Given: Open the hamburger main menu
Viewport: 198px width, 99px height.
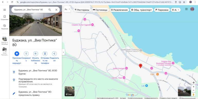Looking at the screenshot, I should [5, 10].
